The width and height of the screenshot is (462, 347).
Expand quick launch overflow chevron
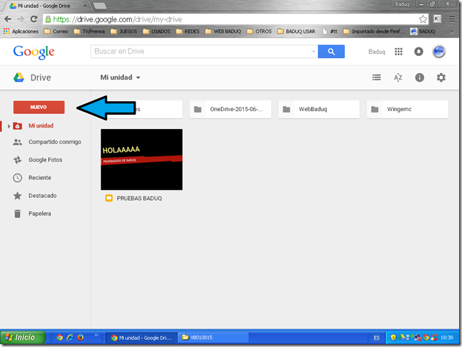[96, 335]
